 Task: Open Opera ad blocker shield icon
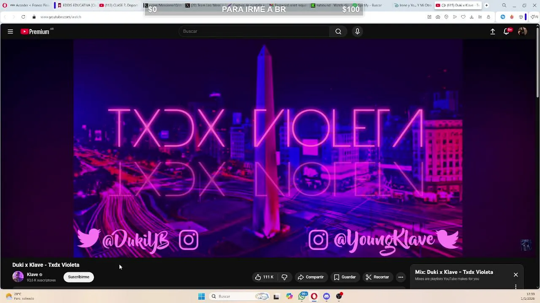[446, 17]
